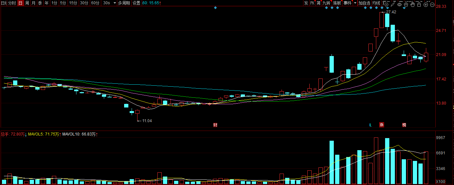Click the 6691 volume axis value
This screenshot has width=454, height=185.
pos(441,153)
